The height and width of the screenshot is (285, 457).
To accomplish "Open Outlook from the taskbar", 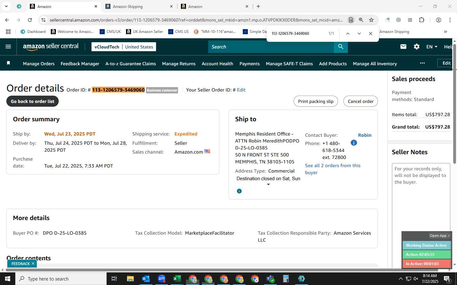I will tap(146, 279).
